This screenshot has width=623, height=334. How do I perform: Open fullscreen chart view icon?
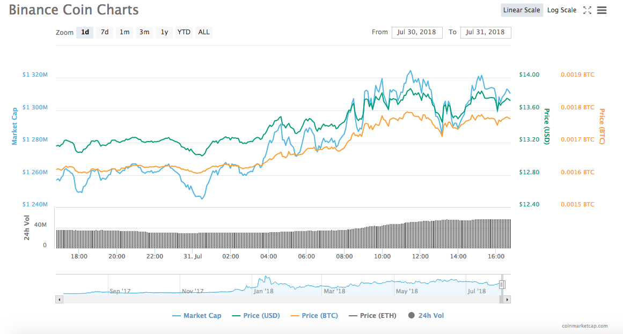(x=587, y=10)
